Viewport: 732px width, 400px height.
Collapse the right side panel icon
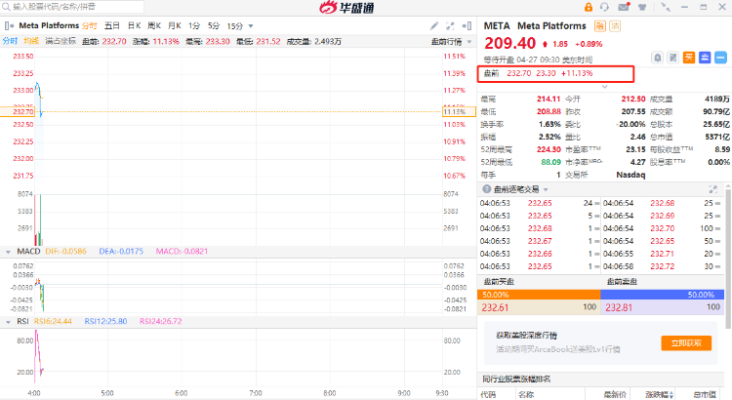(467, 25)
